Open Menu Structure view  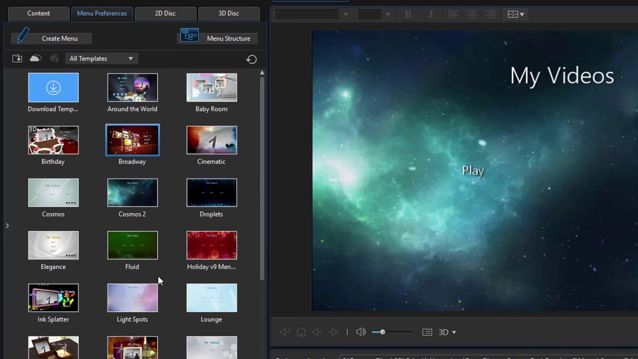point(217,38)
